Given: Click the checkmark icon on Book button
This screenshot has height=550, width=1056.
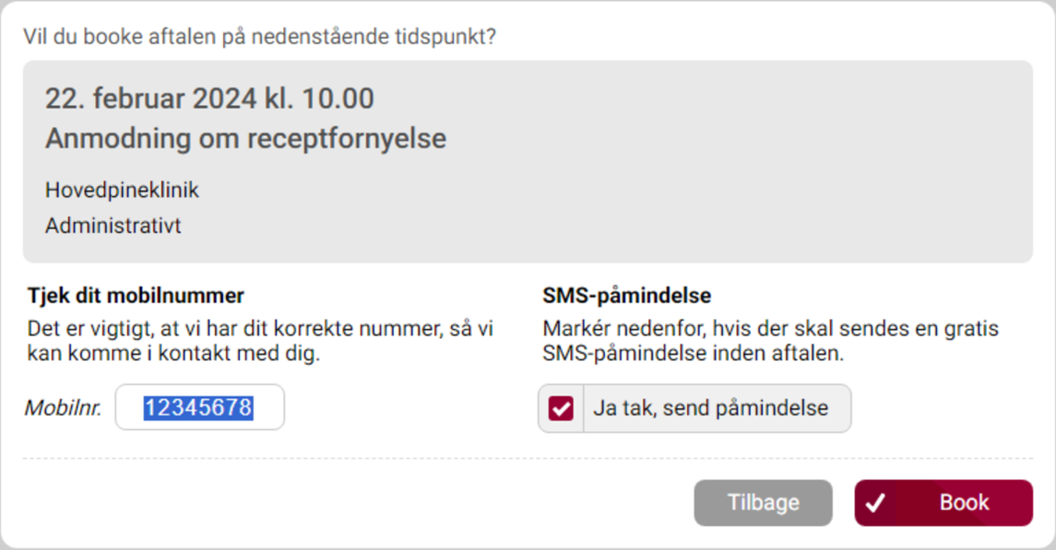Looking at the screenshot, I should point(875,503).
